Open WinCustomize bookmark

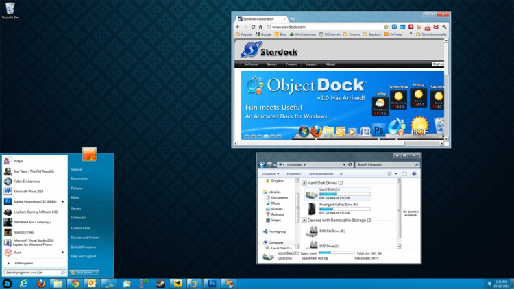click(302, 34)
